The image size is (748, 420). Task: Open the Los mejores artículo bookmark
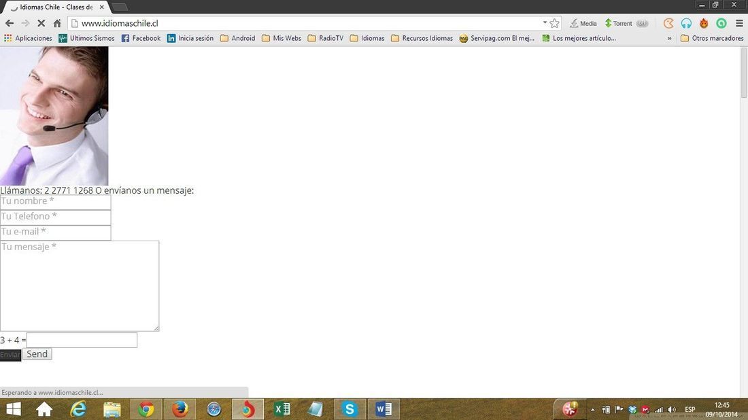pyautogui.click(x=579, y=38)
